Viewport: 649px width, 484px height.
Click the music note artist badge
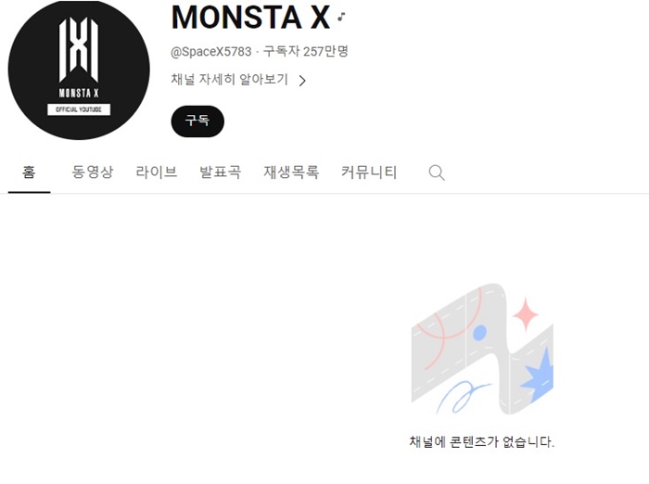(341, 17)
